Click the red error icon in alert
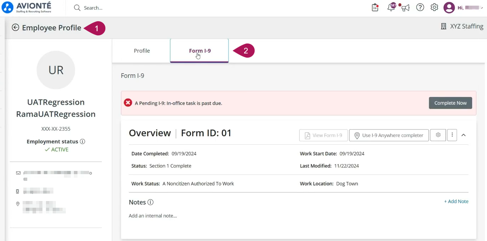 128,103
